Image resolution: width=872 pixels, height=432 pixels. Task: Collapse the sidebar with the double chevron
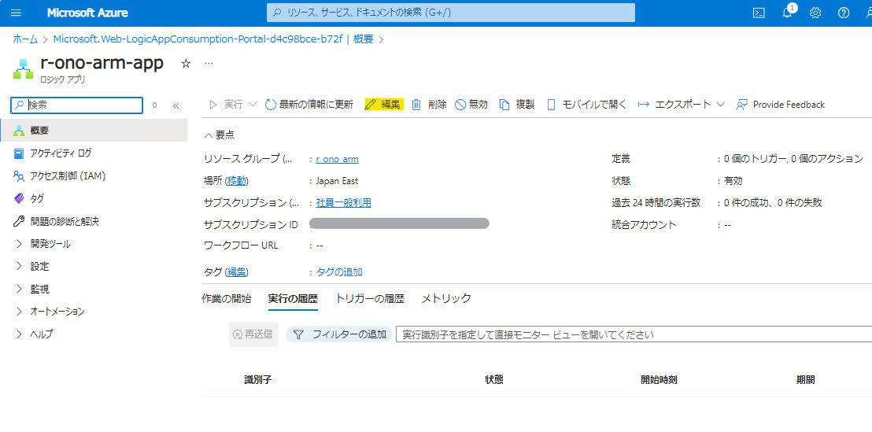[176, 105]
